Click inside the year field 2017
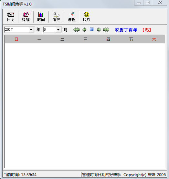This screenshot has width=169, height=179. (x=17, y=30)
